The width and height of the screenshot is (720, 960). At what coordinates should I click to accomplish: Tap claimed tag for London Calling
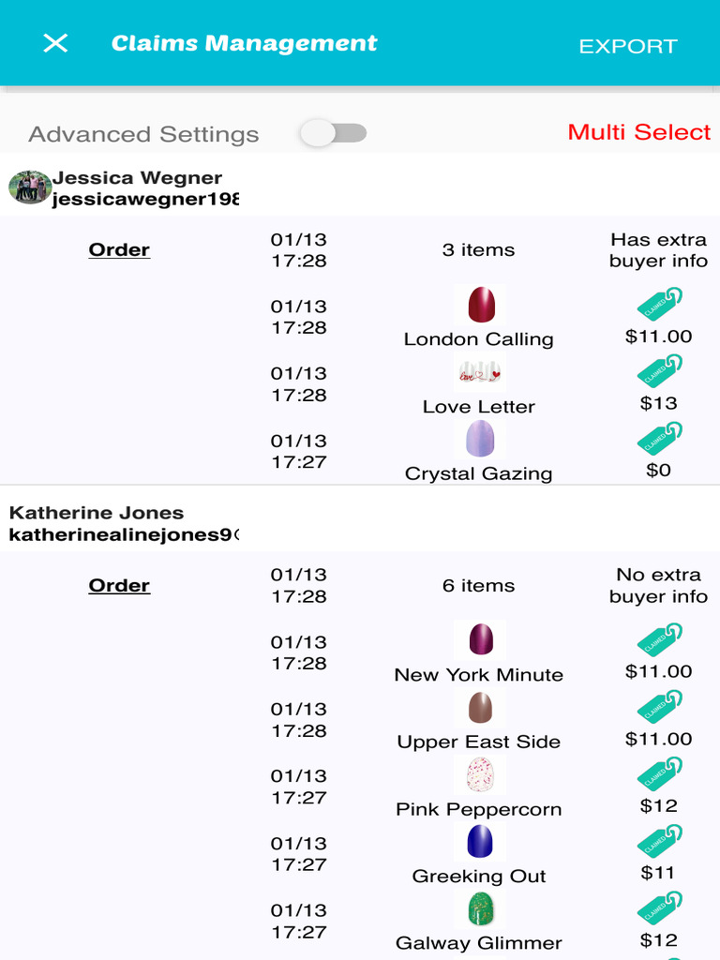pyautogui.click(x=659, y=305)
